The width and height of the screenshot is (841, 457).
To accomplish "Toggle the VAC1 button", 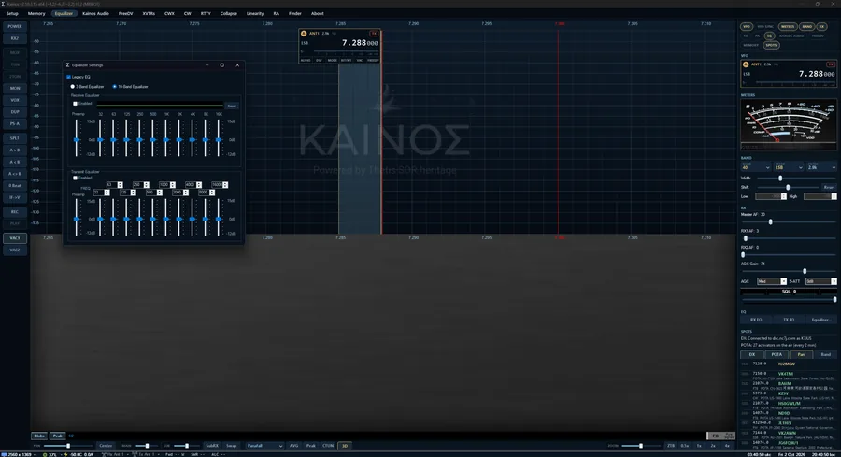I will click(x=15, y=238).
